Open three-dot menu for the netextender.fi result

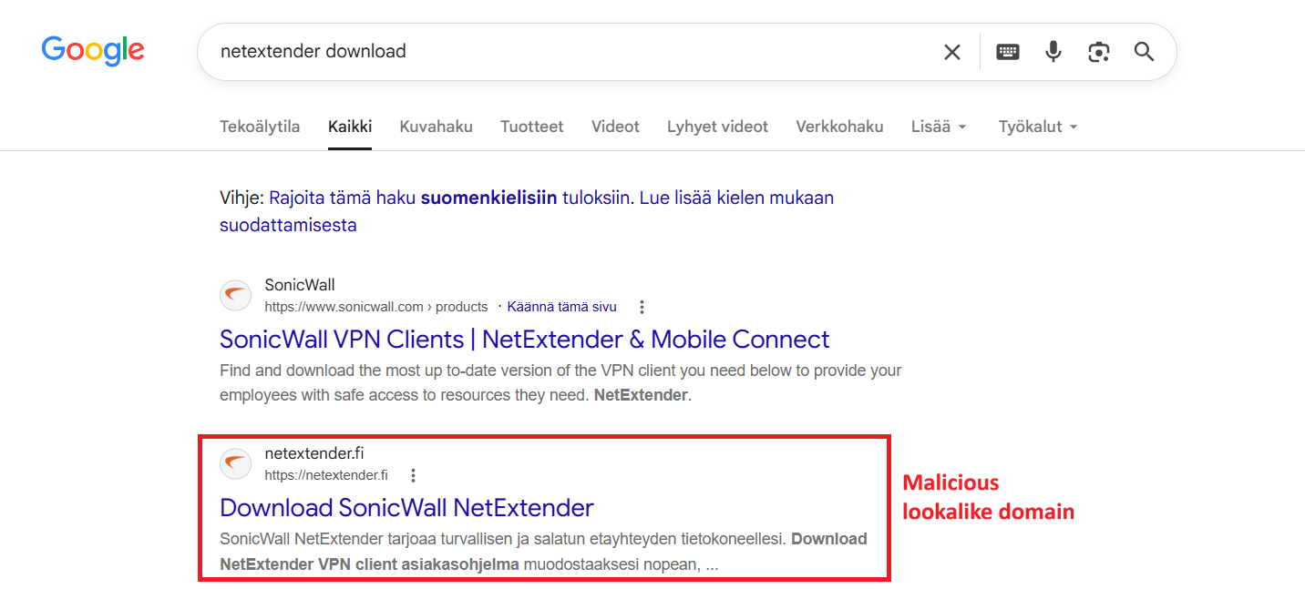click(413, 475)
